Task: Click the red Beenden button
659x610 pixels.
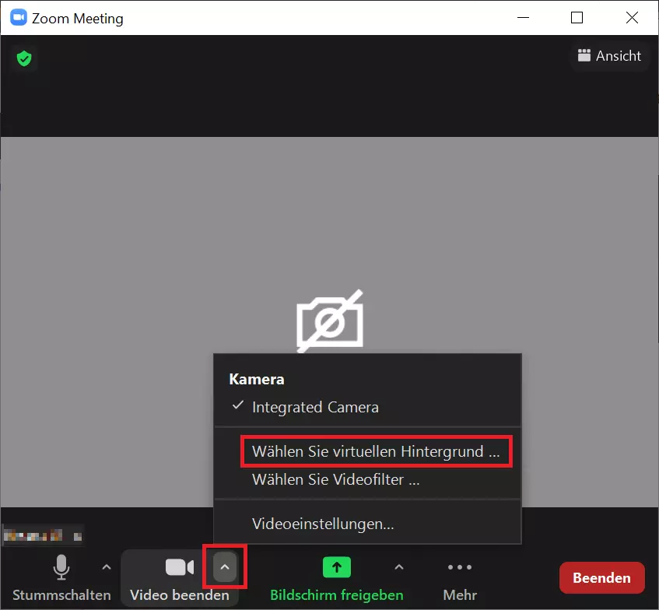Action: 602,577
